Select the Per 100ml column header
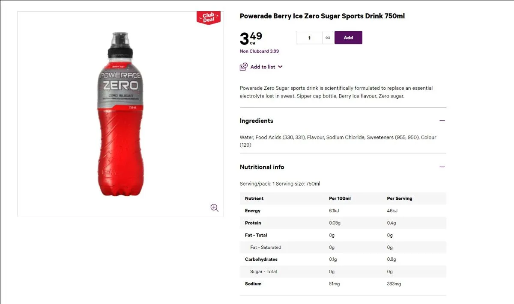The height and width of the screenshot is (304, 514). pos(340,198)
